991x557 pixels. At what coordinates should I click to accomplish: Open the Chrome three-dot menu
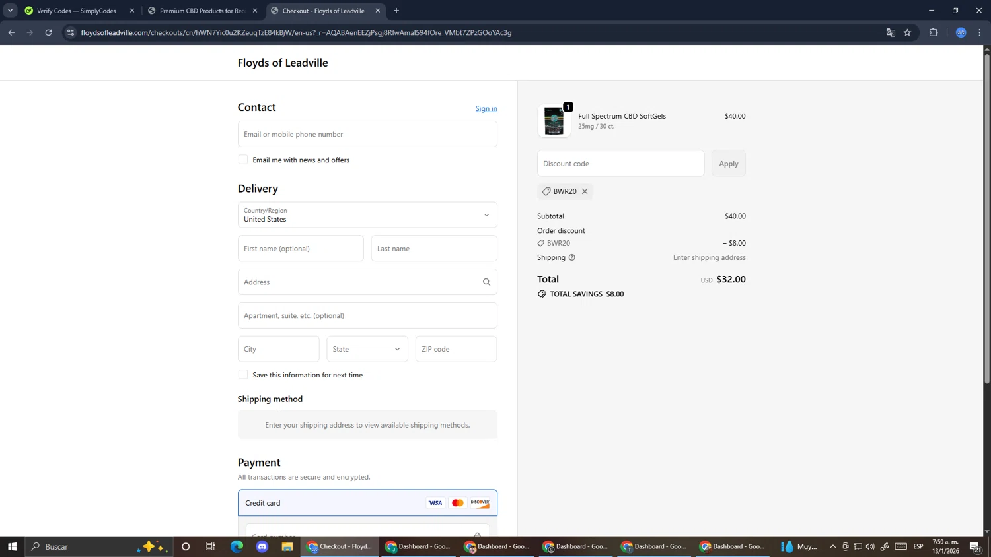(980, 32)
